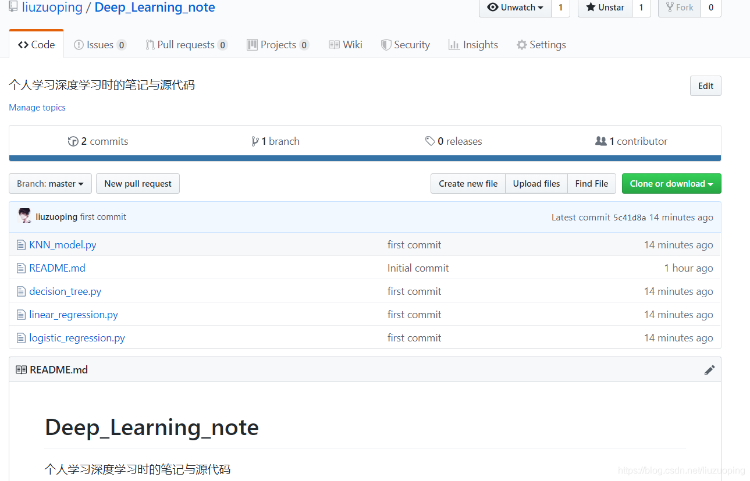
Task: Click first commit message on decision_tree.py row
Action: click(x=414, y=291)
